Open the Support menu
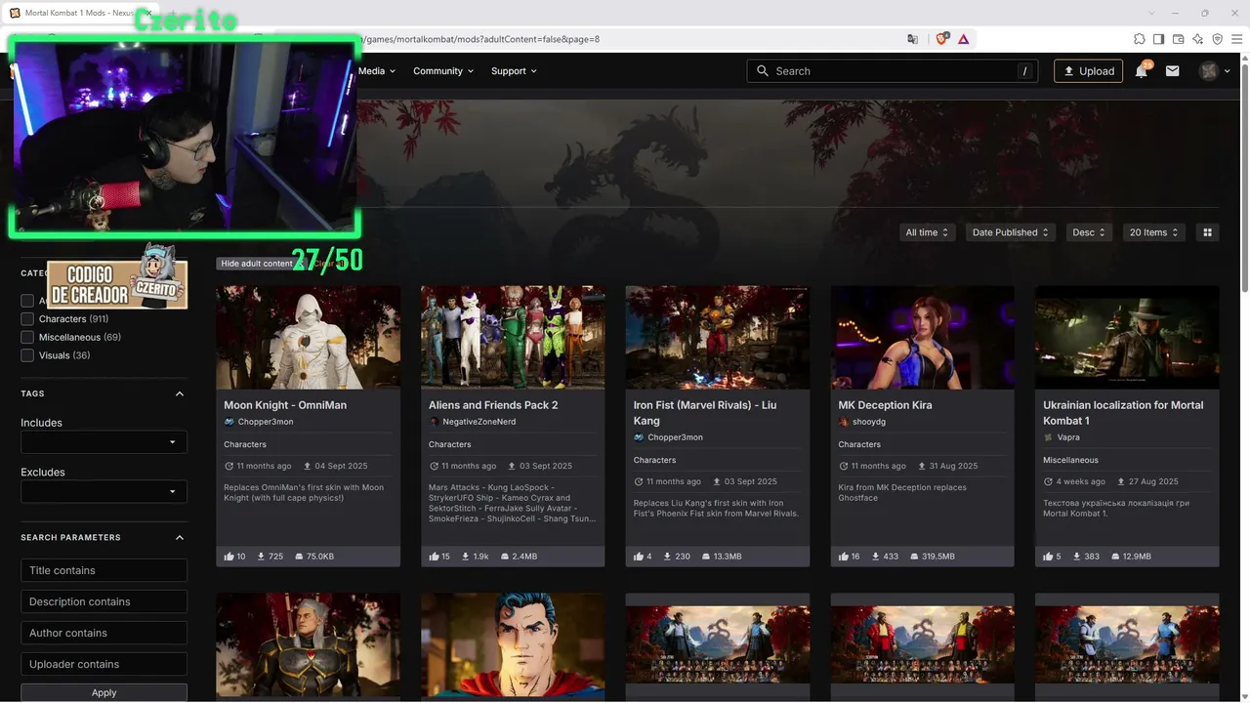 [x=514, y=71]
